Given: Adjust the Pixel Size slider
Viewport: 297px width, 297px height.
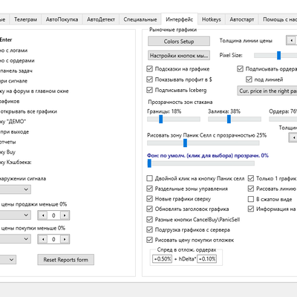Looking at the screenshot, I should (278, 56).
